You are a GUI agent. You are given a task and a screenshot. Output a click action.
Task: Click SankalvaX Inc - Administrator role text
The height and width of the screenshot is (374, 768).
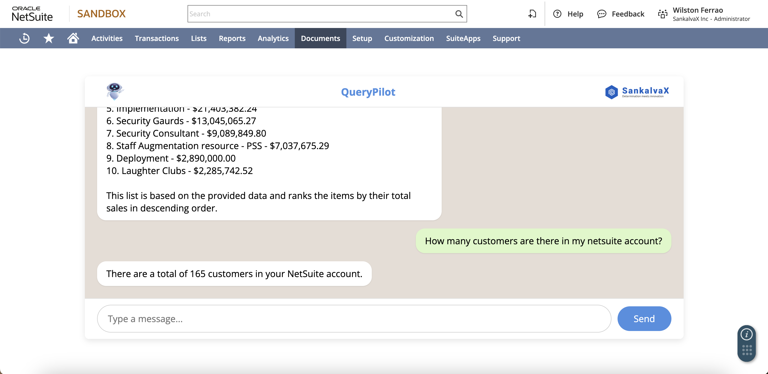711,19
